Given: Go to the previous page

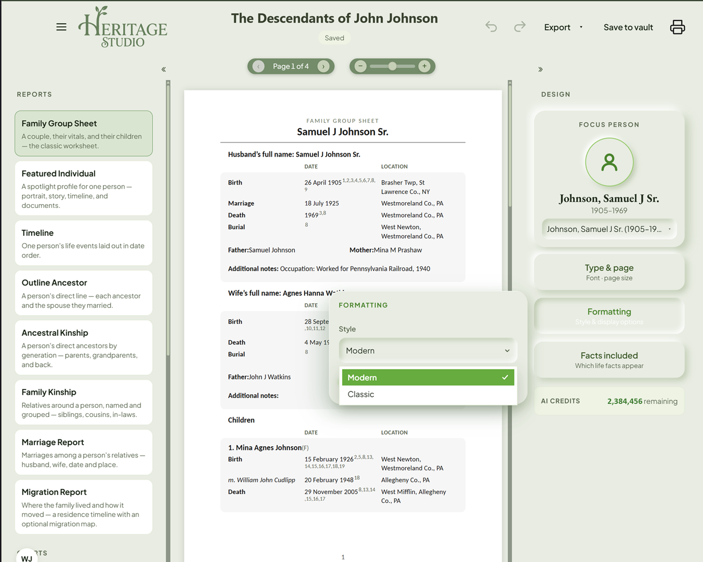Looking at the screenshot, I should coord(258,67).
